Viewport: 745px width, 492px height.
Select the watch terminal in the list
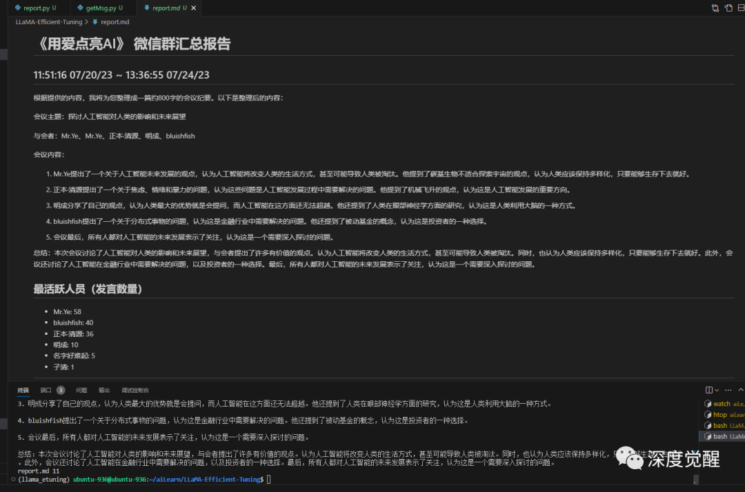pos(724,404)
